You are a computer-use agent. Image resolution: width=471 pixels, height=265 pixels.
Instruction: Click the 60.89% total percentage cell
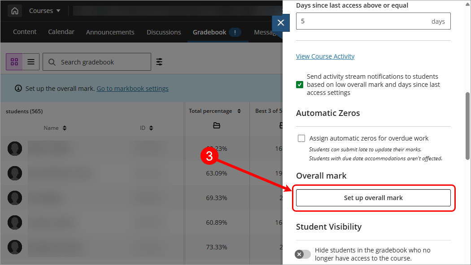click(217, 222)
